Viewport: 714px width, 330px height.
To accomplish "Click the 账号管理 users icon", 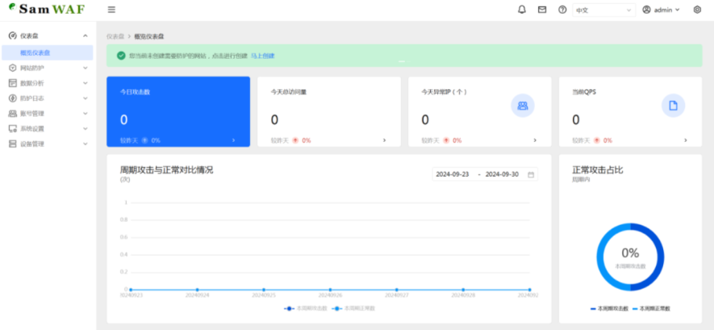I will pyautogui.click(x=13, y=113).
